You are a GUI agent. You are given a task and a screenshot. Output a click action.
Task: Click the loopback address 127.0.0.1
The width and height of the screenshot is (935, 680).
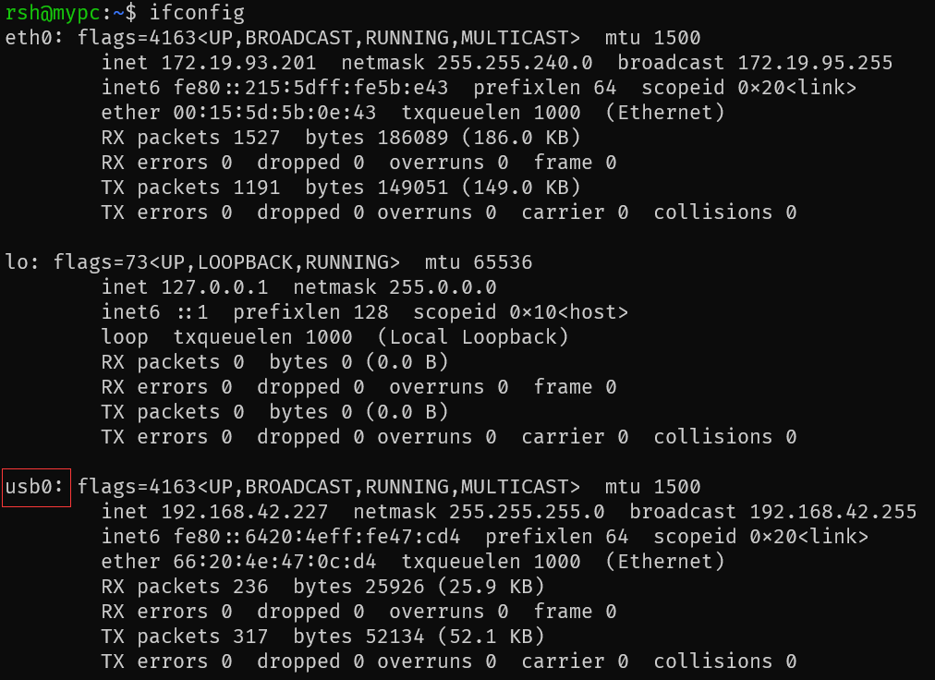click(x=214, y=287)
